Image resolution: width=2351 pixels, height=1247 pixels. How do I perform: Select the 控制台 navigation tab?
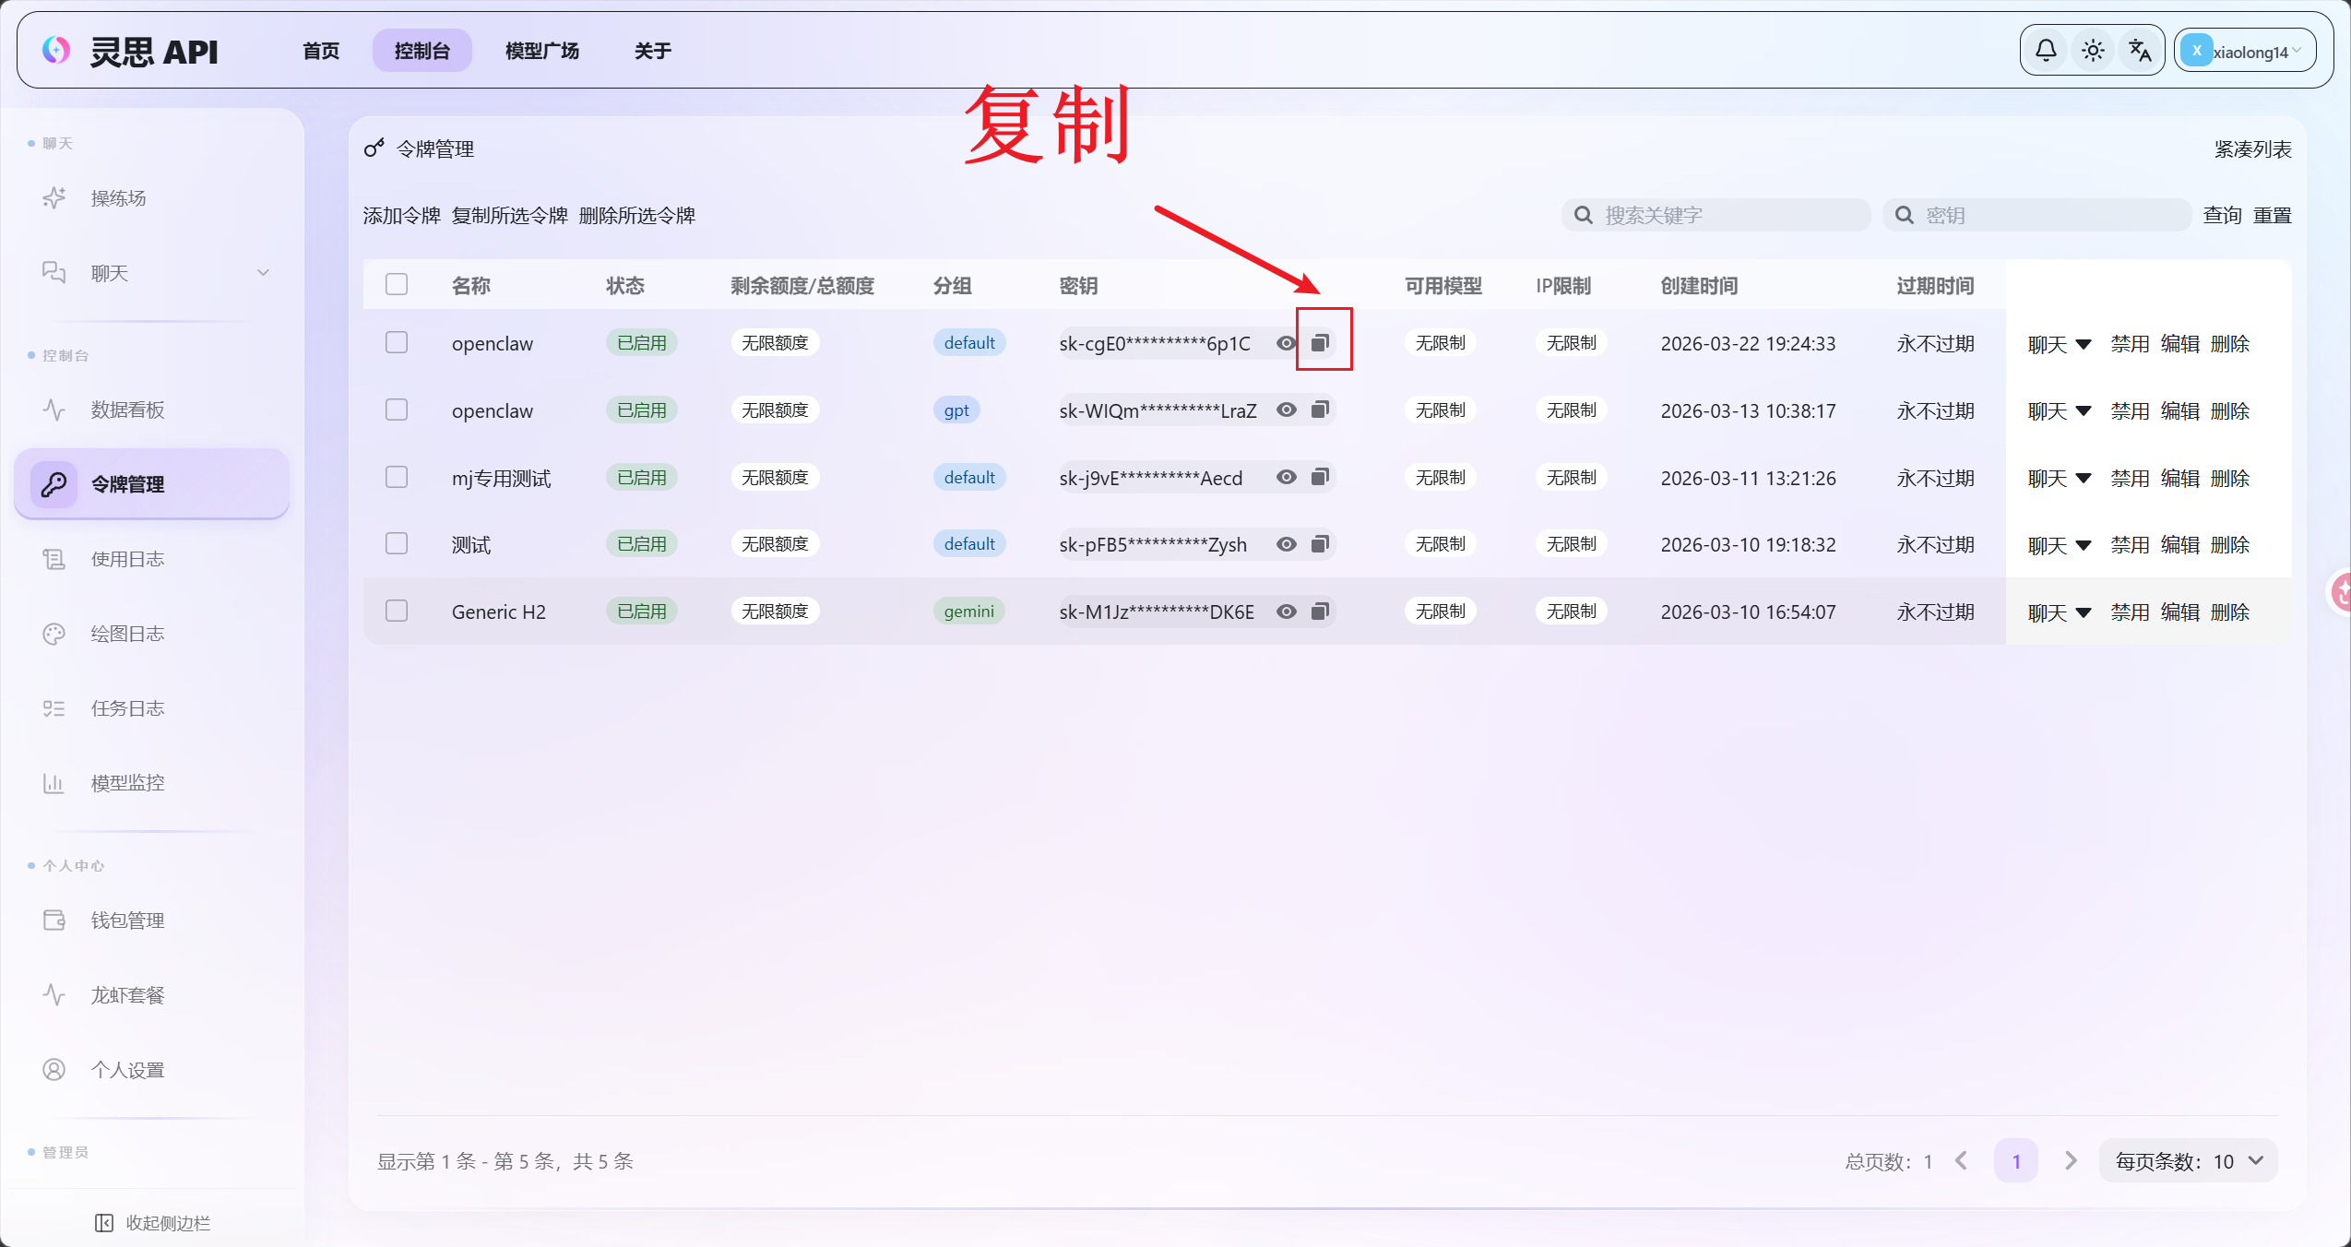pyautogui.click(x=422, y=51)
